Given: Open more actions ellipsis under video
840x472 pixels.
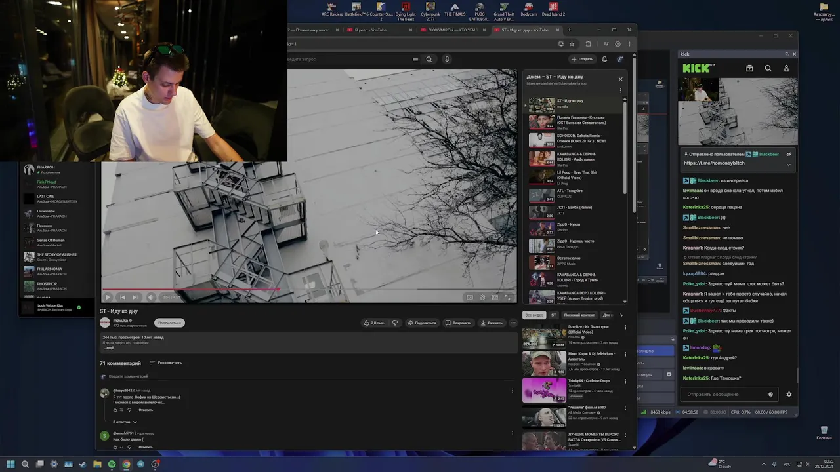Looking at the screenshot, I should (513, 323).
